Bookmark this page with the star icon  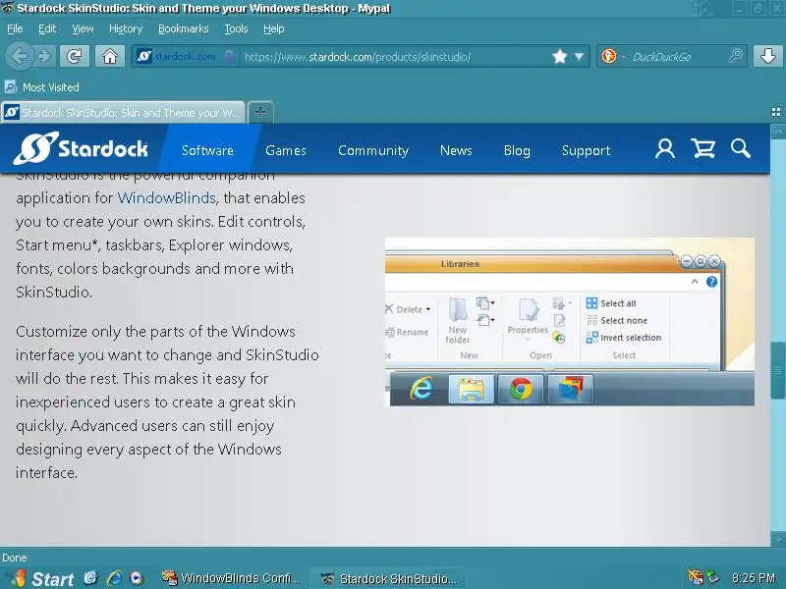point(559,56)
